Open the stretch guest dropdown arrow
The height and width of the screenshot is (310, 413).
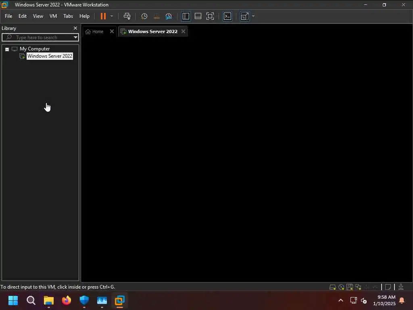pos(253,16)
